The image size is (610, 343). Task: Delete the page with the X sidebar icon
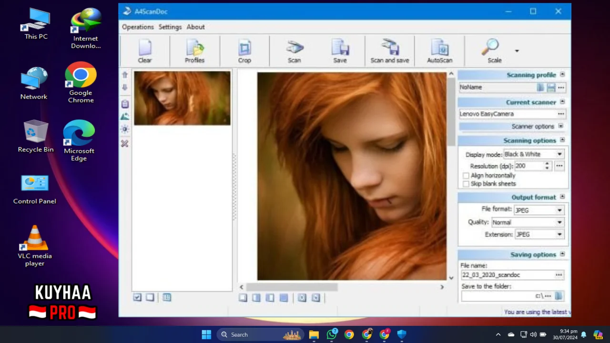click(125, 143)
